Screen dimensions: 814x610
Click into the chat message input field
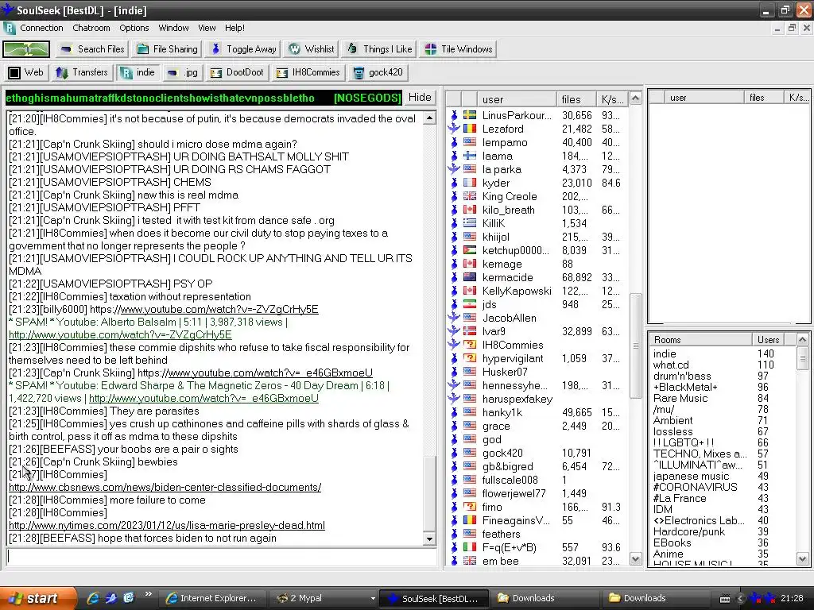[221, 557]
